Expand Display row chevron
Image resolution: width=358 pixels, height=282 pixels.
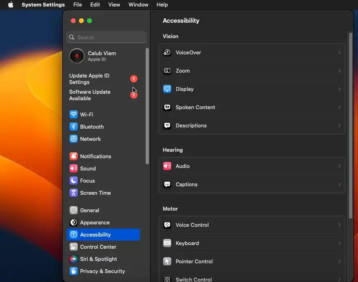(339, 89)
